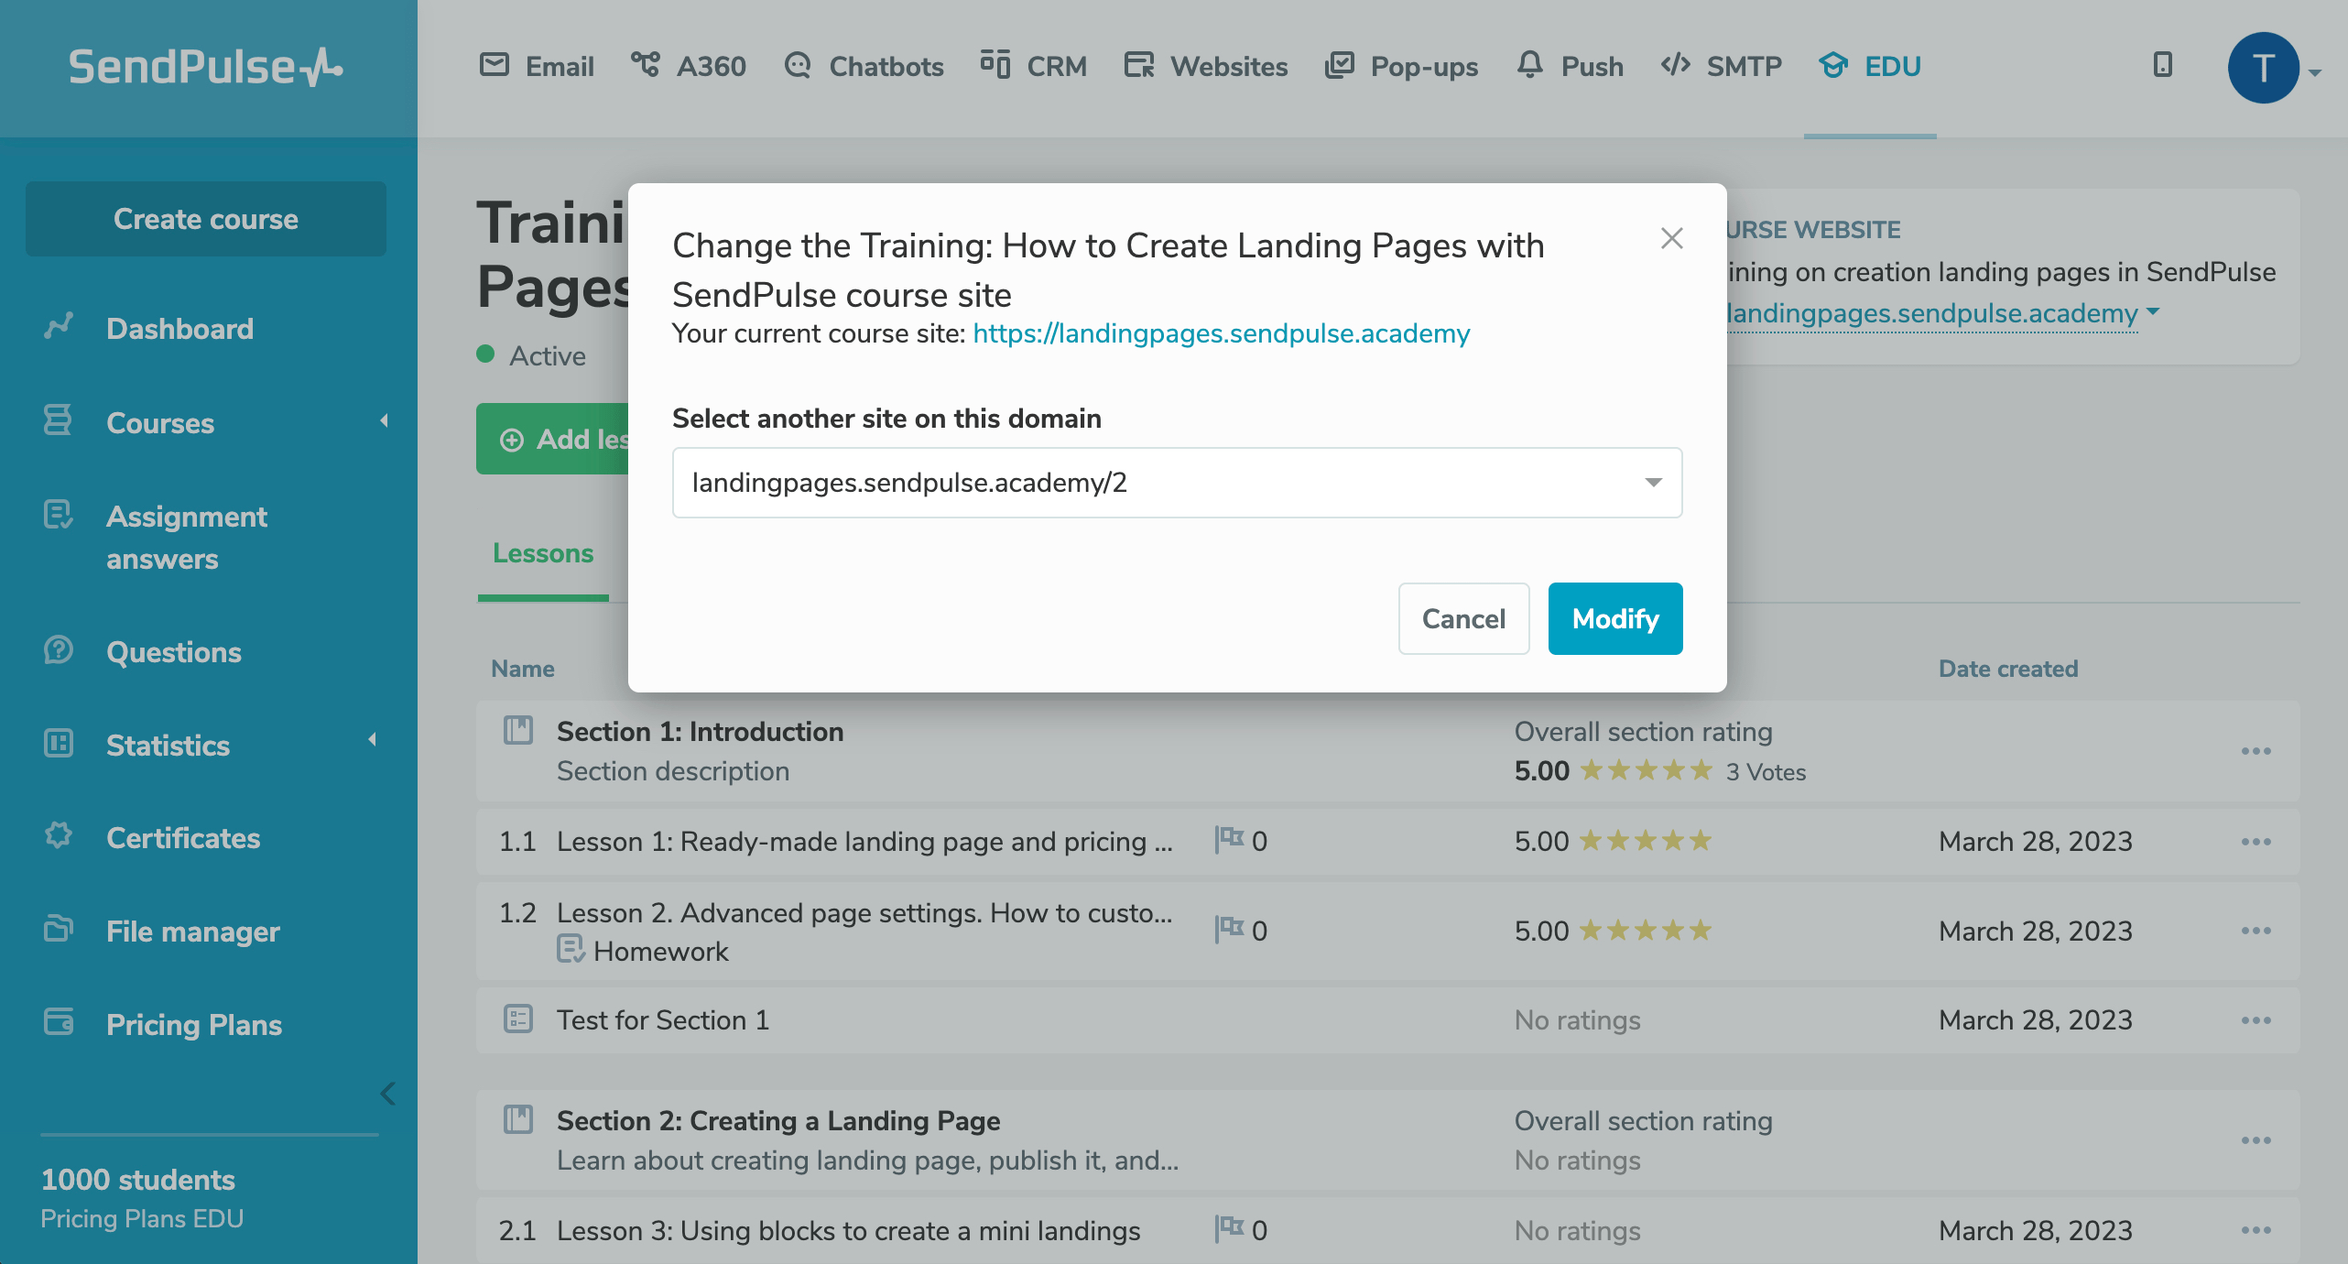This screenshot has width=2348, height=1264.
Task: Collapse the sidebar with chevron arrow
Action: tap(387, 1094)
